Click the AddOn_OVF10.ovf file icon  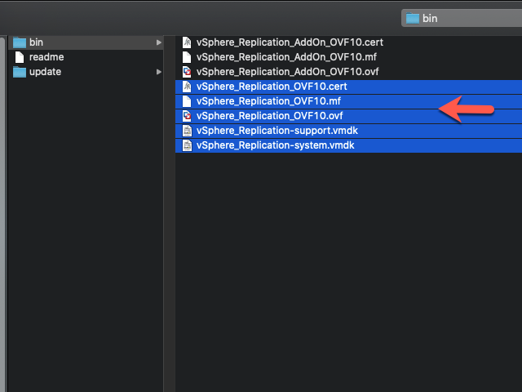(187, 72)
